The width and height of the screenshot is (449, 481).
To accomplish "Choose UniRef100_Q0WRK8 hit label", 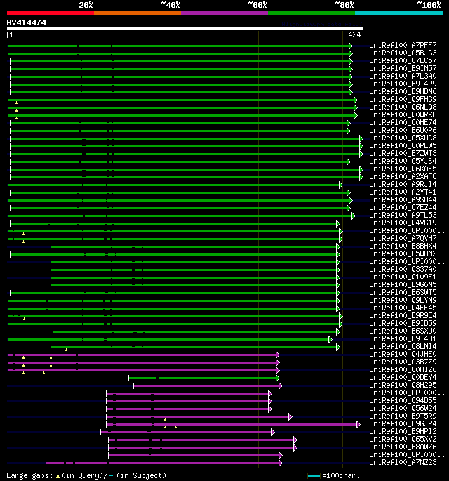I will (403, 114).
